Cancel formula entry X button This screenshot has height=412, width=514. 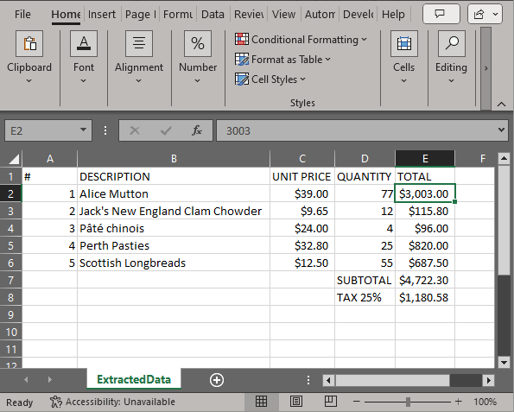135,130
